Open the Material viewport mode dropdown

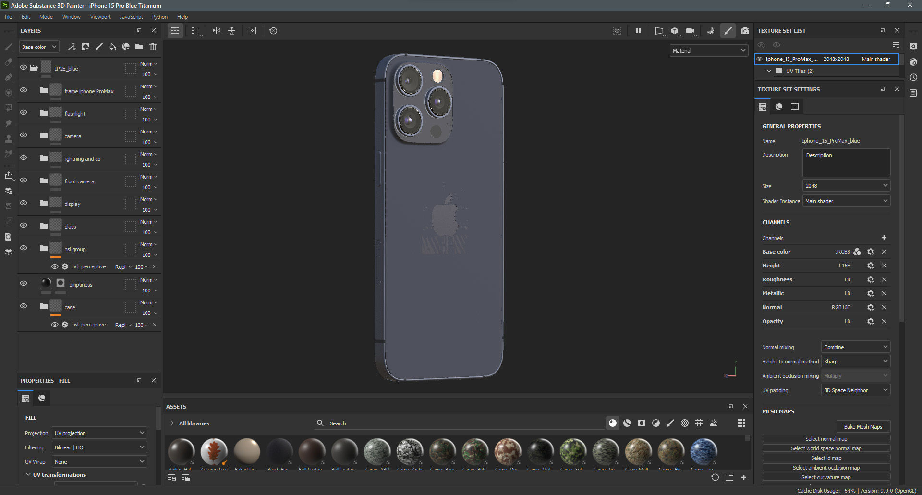pyautogui.click(x=709, y=50)
